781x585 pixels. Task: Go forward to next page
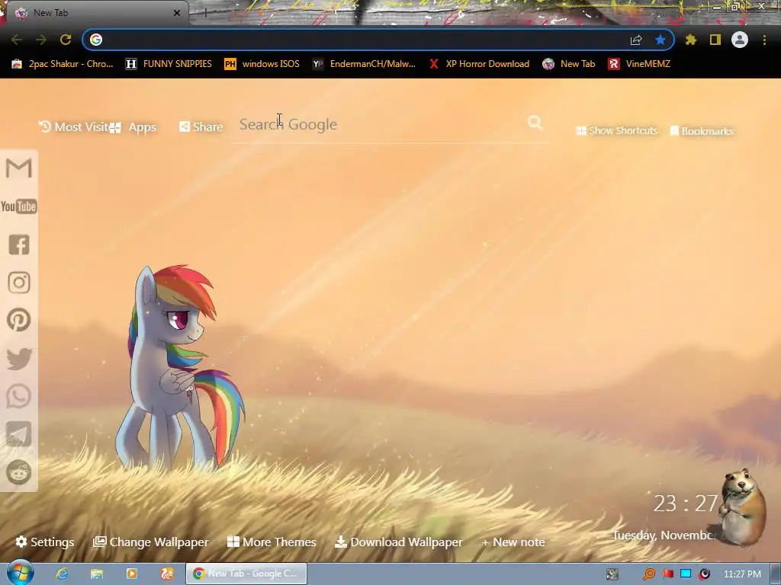[x=41, y=40]
